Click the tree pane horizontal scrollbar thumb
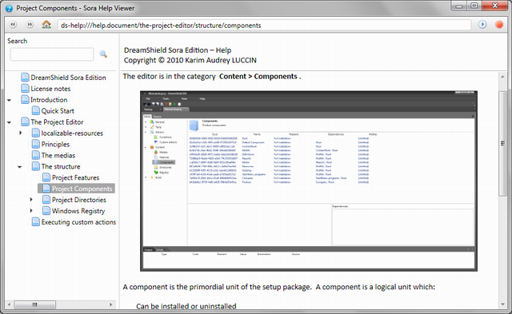The image size is (512, 314). click(35, 304)
